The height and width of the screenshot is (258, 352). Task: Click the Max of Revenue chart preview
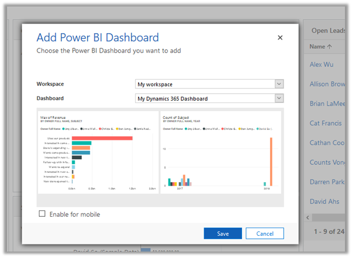(98, 153)
